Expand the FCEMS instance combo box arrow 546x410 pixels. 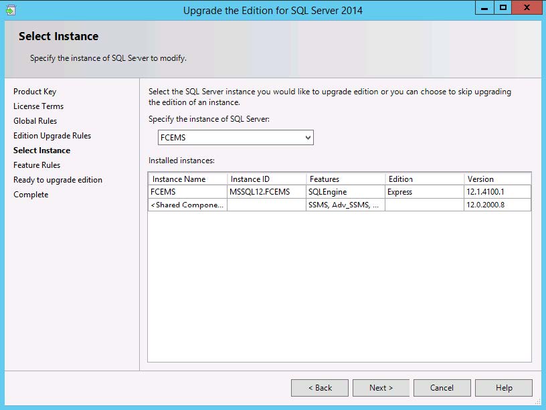tap(307, 137)
